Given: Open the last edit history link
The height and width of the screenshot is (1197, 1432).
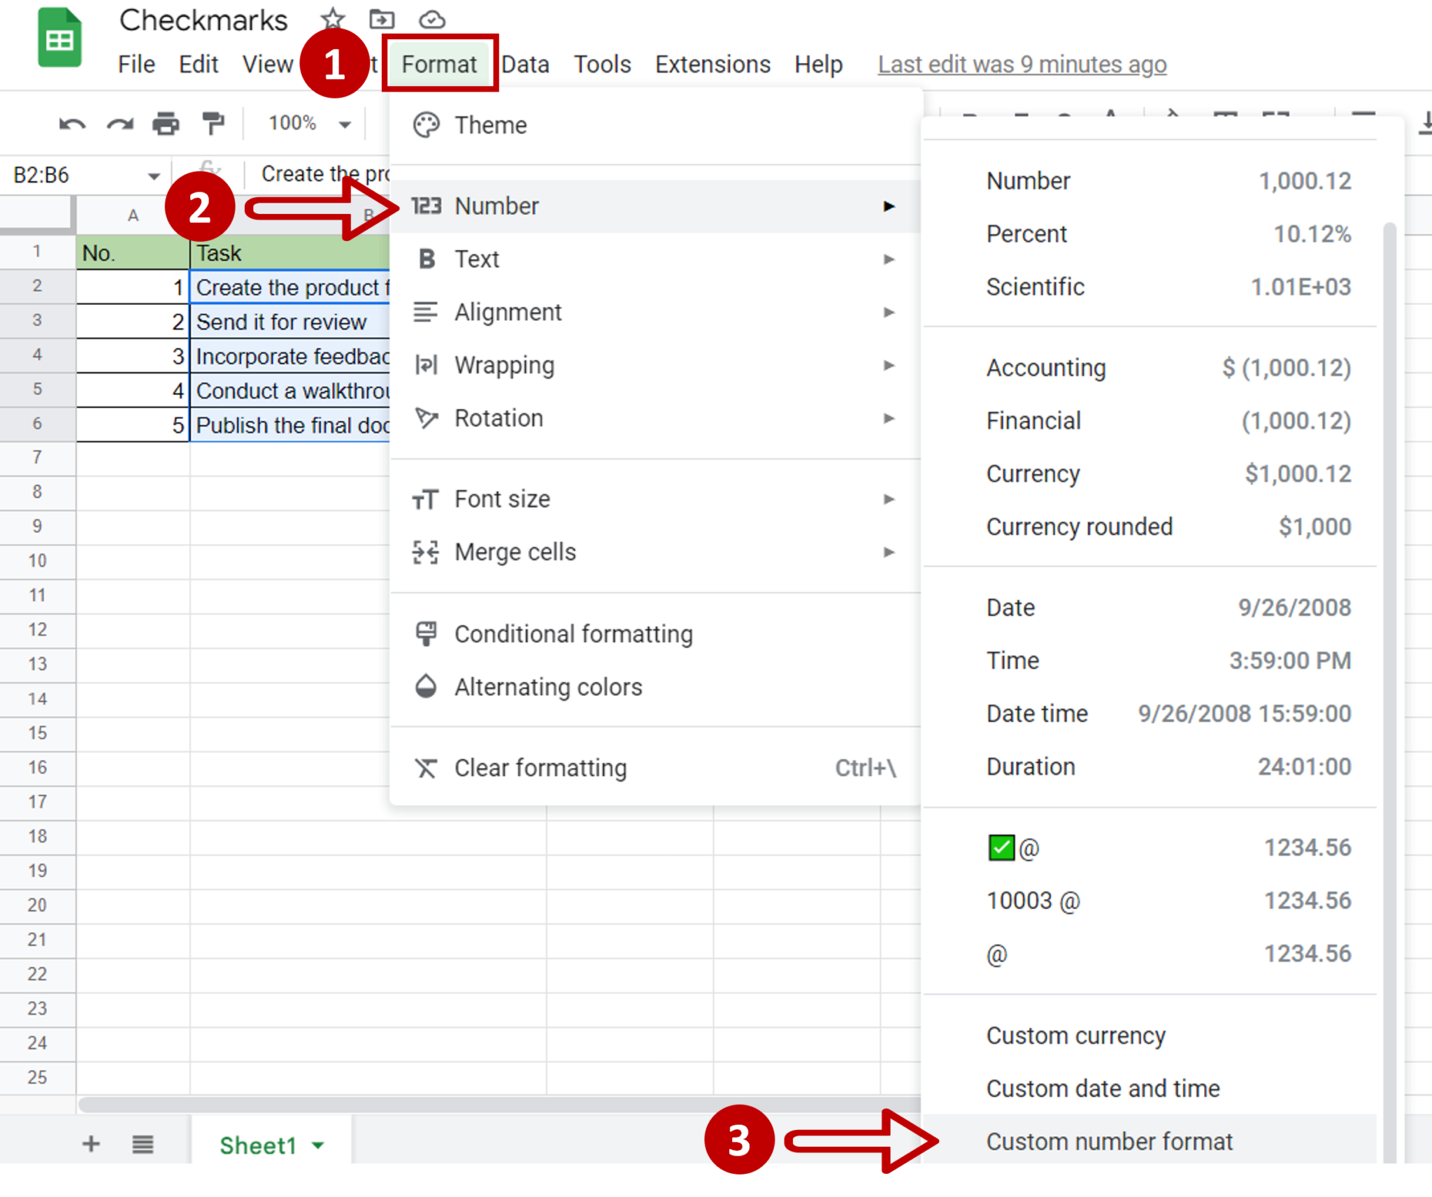Looking at the screenshot, I should pos(1022,64).
